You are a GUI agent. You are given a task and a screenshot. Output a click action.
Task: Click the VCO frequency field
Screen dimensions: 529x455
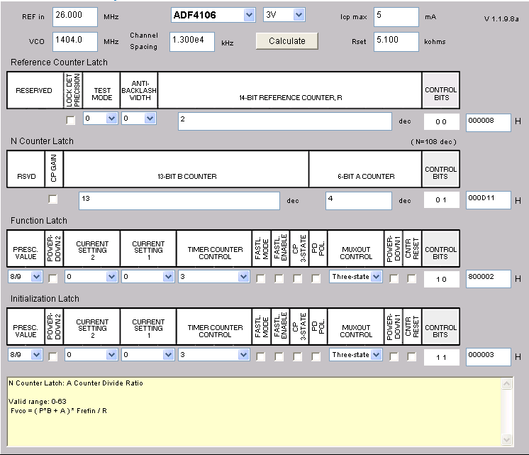[75, 42]
